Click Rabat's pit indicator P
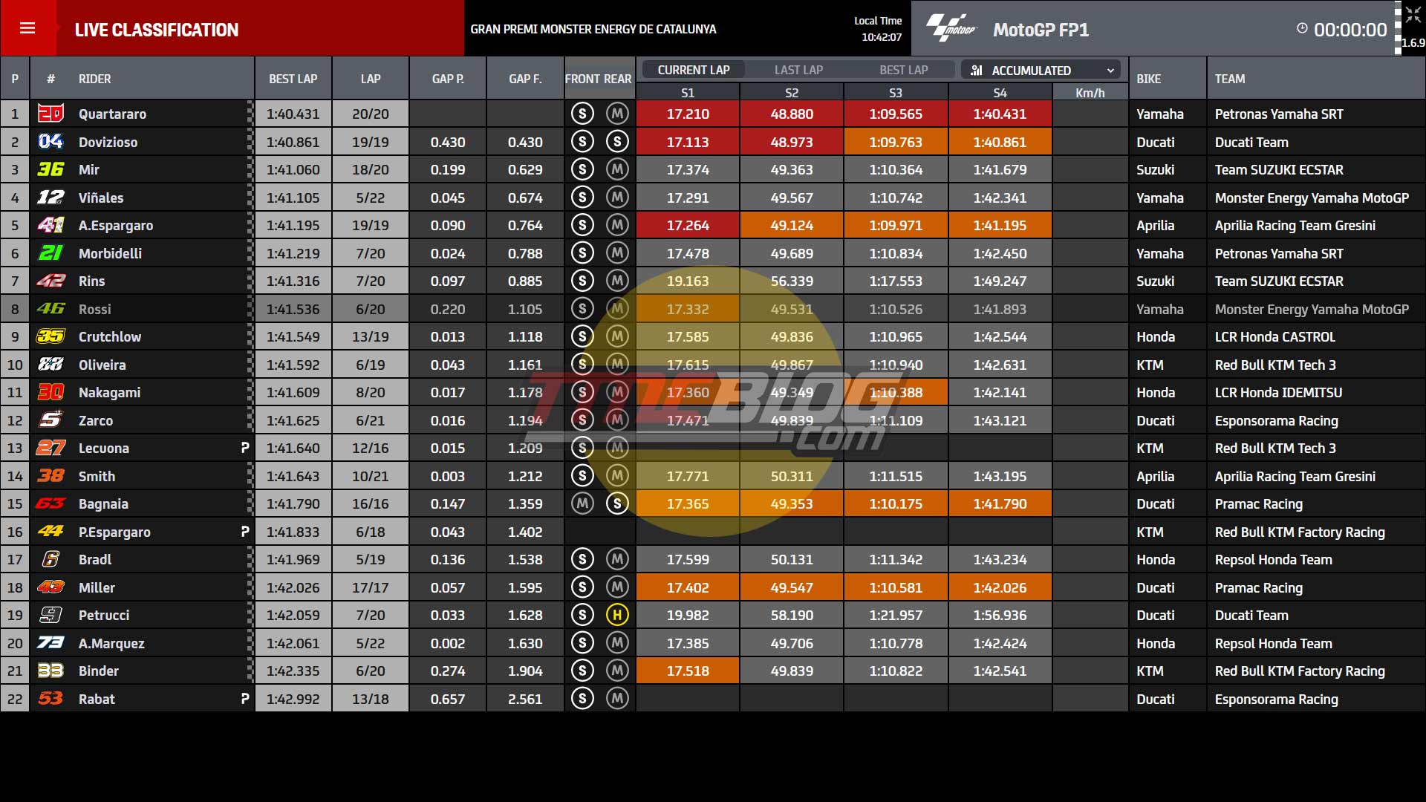 (x=245, y=699)
